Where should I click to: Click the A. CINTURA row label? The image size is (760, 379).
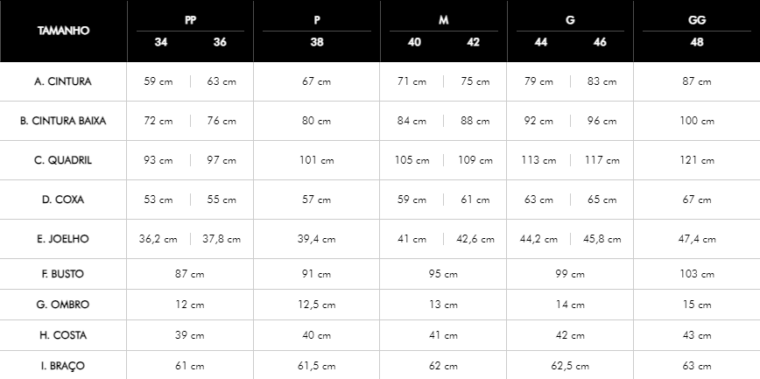point(63,81)
